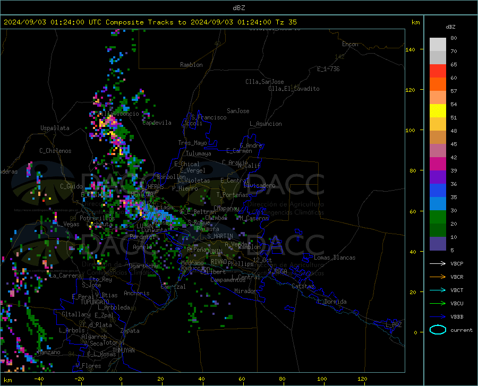Pick the green swatch between 30 and 20

pyautogui.click(x=438, y=217)
